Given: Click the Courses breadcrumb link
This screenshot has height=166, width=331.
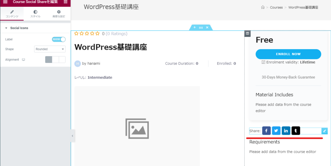Looking at the screenshot, I should point(276,7).
